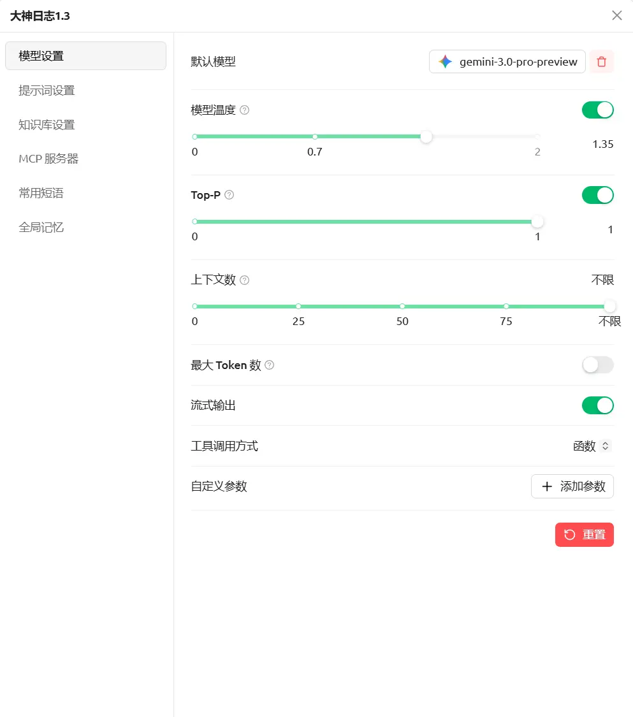The width and height of the screenshot is (633, 717).
Task: Click the gemini-3.0-pro-preview model selector
Action: click(x=507, y=62)
